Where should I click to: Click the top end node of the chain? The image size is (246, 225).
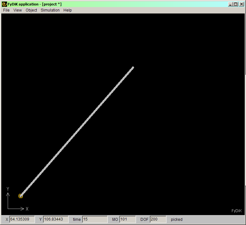[133, 68]
